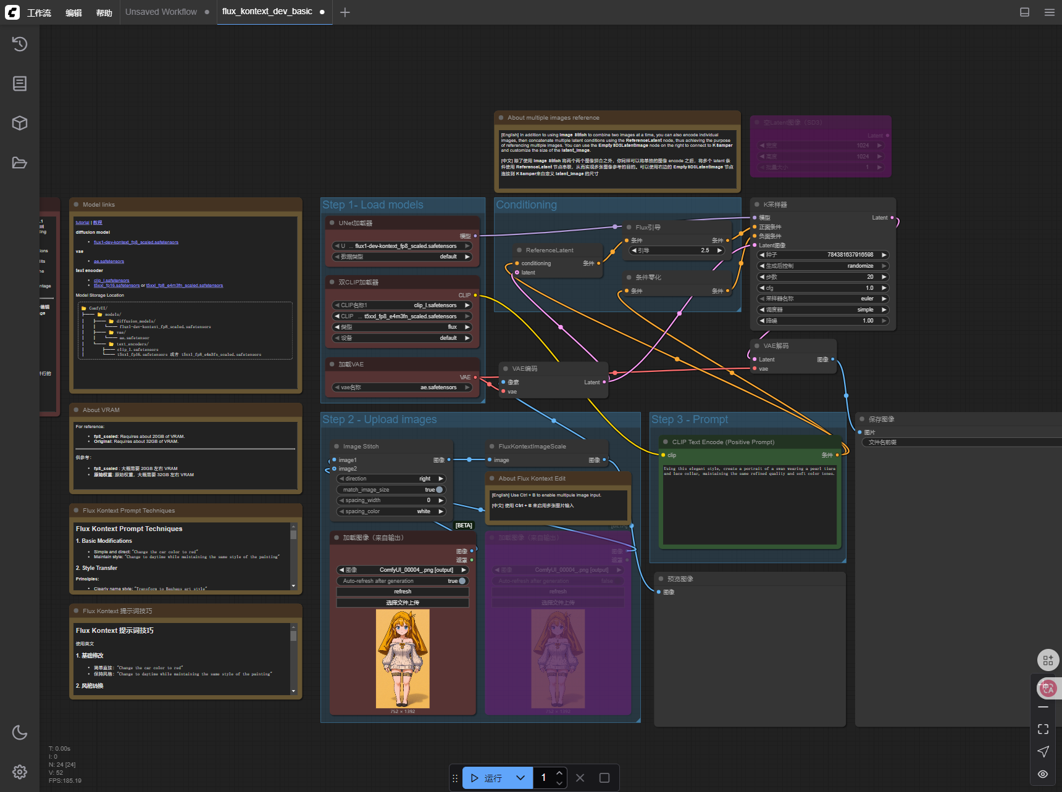The image size is (1062, 792).
Task: Click the anime girl image preview thumbnail
Action: [x=402, y=659]
